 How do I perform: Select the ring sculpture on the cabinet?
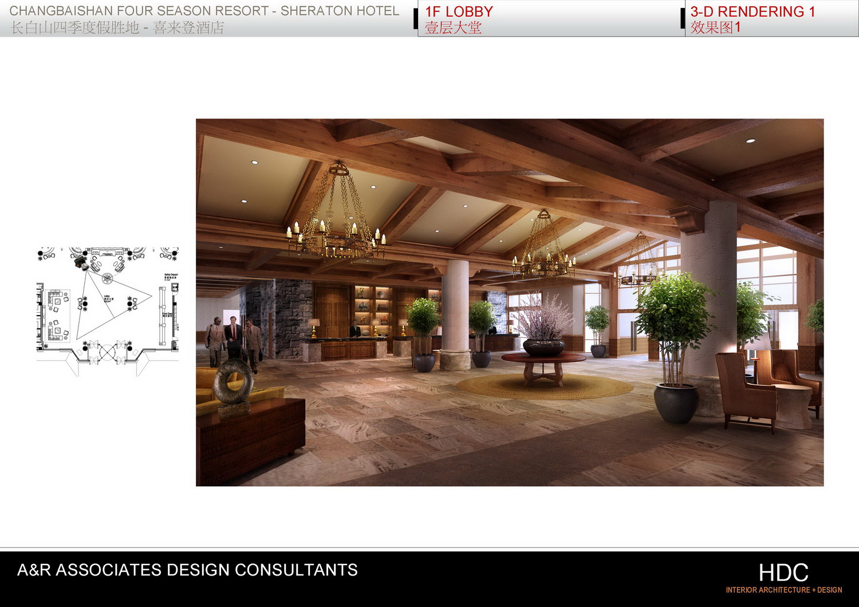point(233,383)
